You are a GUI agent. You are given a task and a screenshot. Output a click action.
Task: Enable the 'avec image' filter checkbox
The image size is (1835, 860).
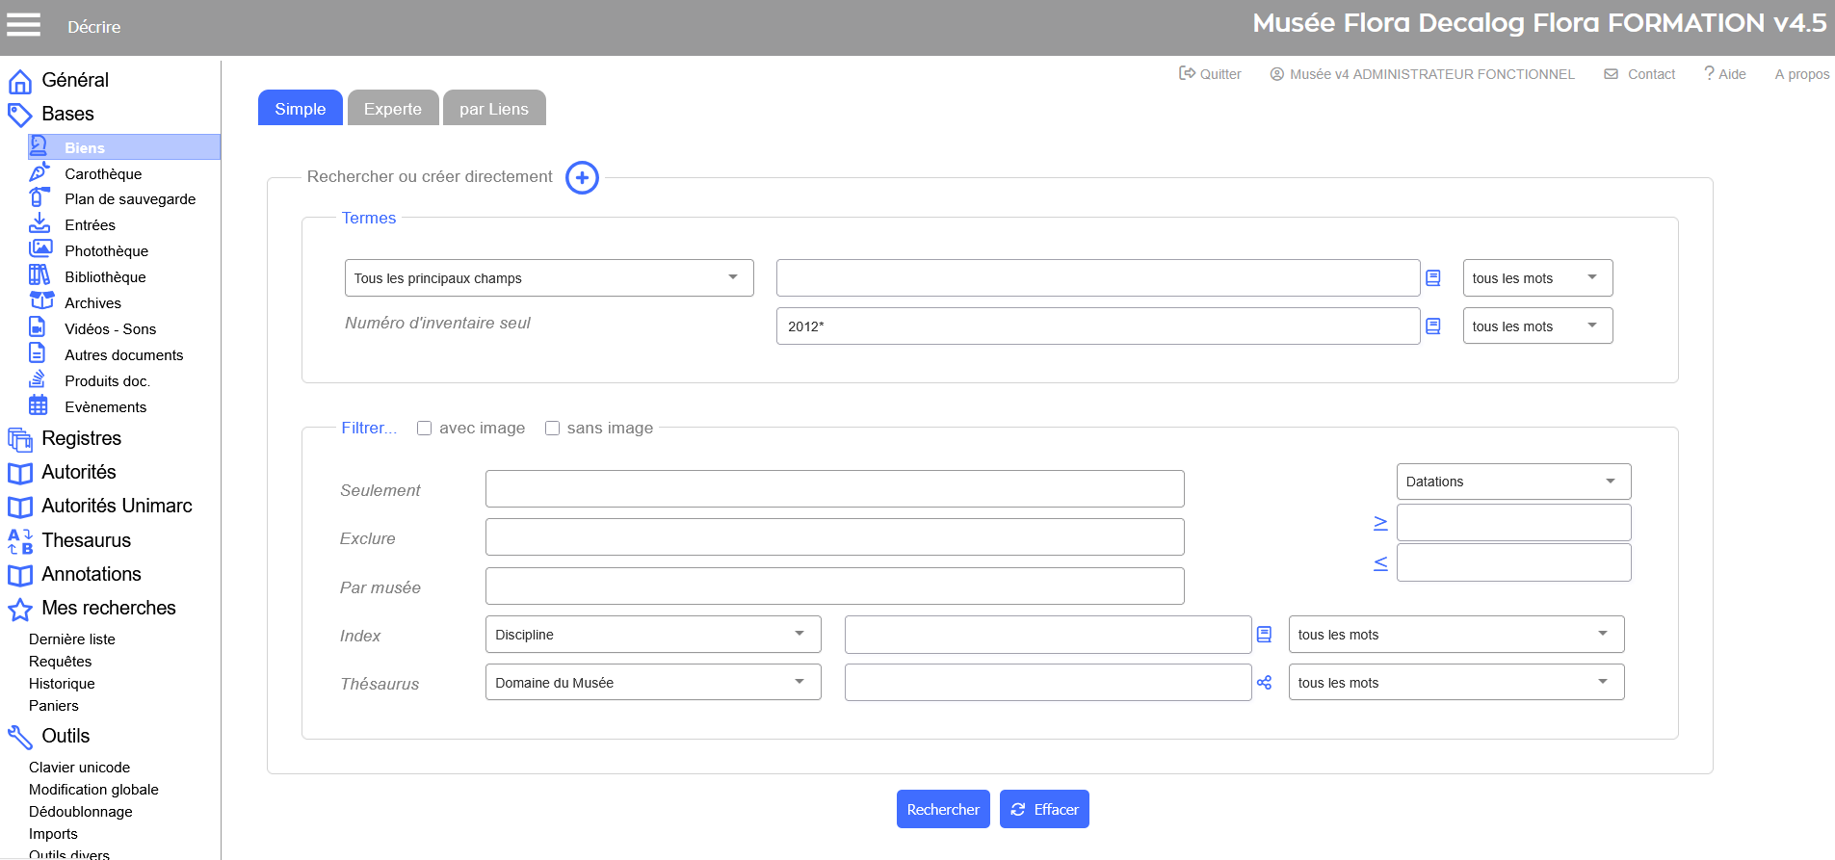424,429
